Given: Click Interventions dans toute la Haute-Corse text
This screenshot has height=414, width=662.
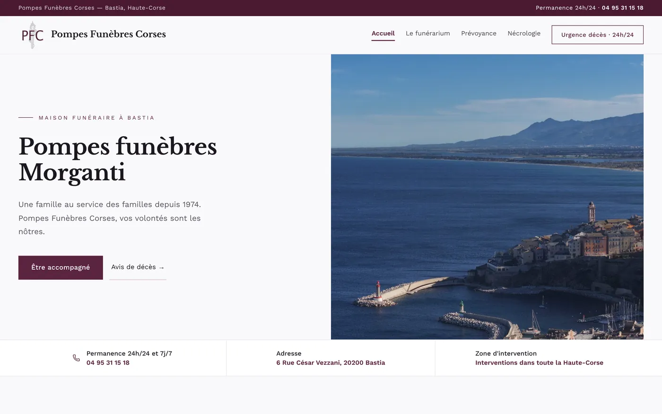Looking at the screenshot, I should [x=539, y=363].
